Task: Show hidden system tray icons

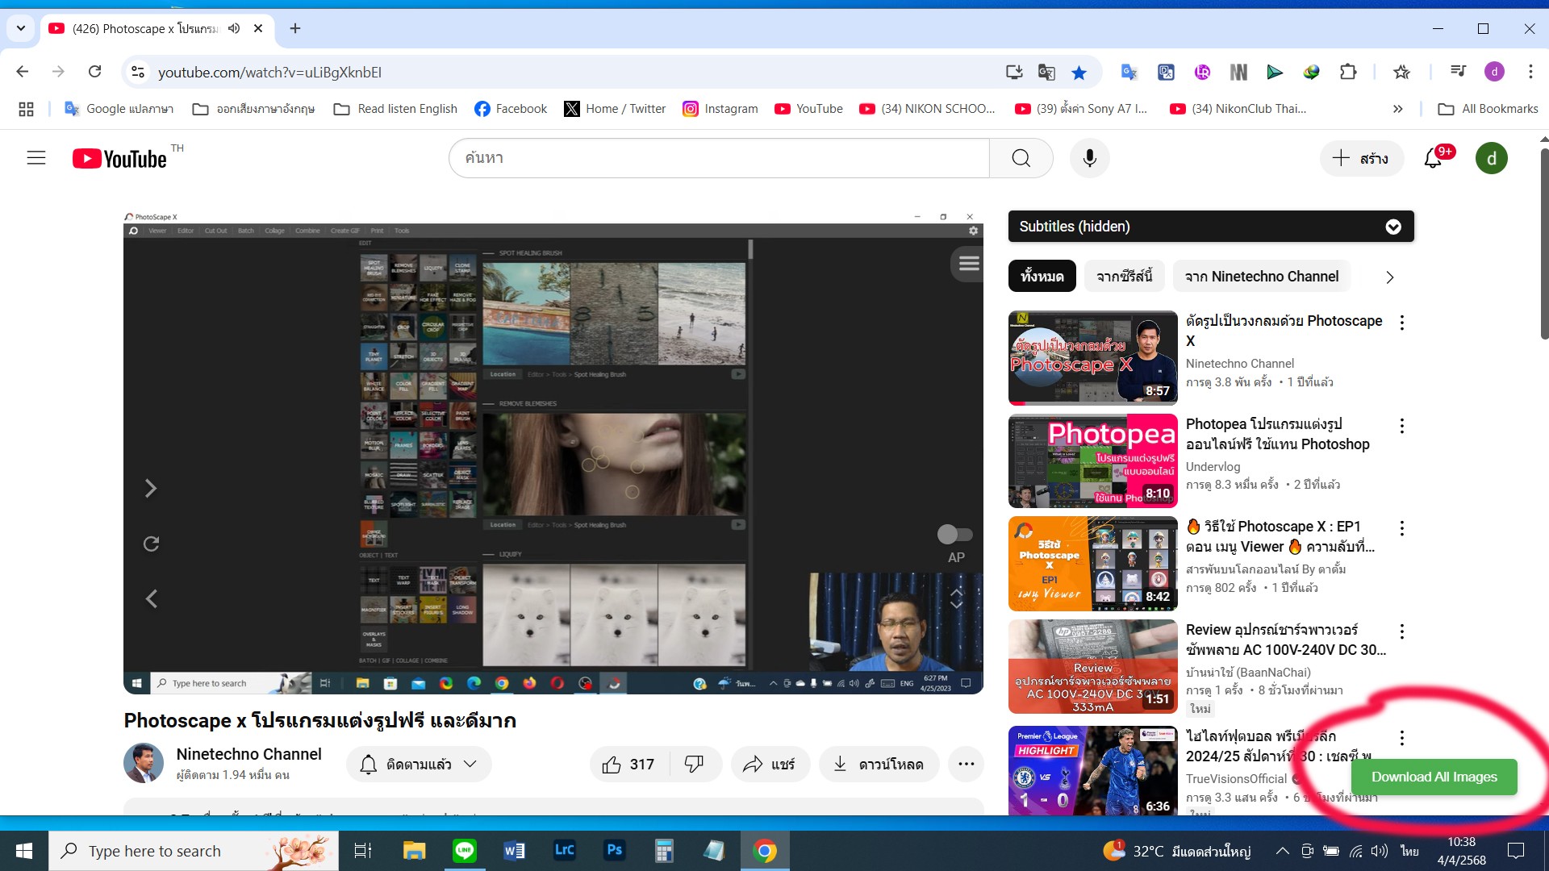Action: [1282, 851]
